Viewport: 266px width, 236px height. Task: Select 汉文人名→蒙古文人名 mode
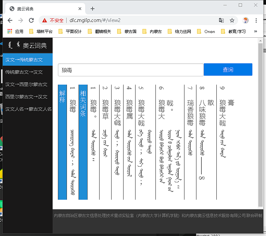[28, 109]
